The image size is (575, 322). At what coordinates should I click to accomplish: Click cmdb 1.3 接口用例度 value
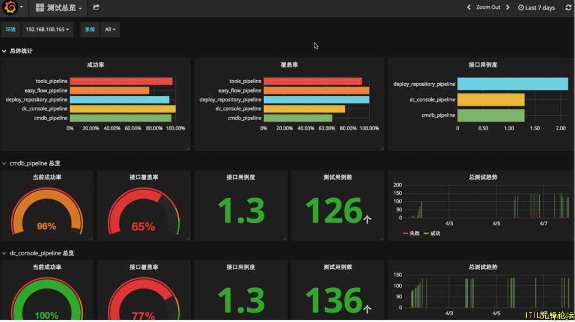[x=241, y=210]
